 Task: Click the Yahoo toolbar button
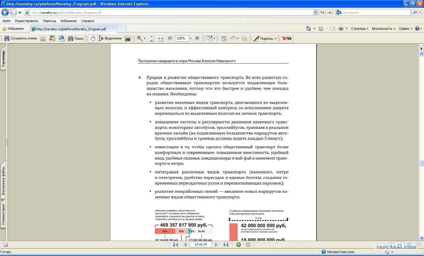(x=286, y=38)
